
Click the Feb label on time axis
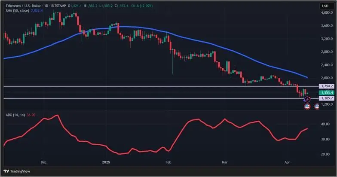click(x=168, y=162)
